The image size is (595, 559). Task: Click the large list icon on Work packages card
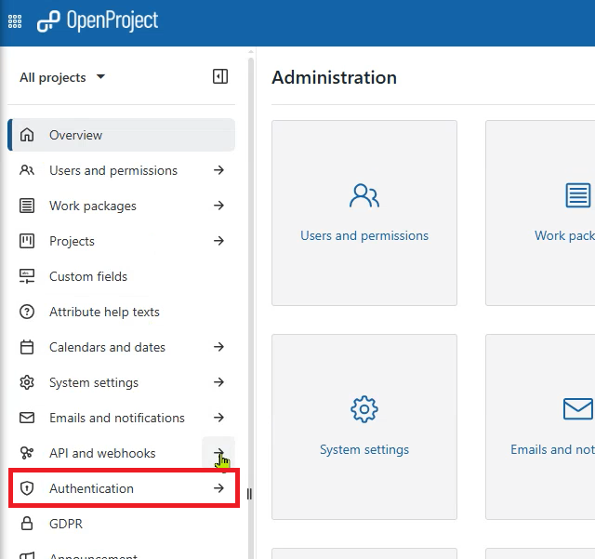(578, 195)
